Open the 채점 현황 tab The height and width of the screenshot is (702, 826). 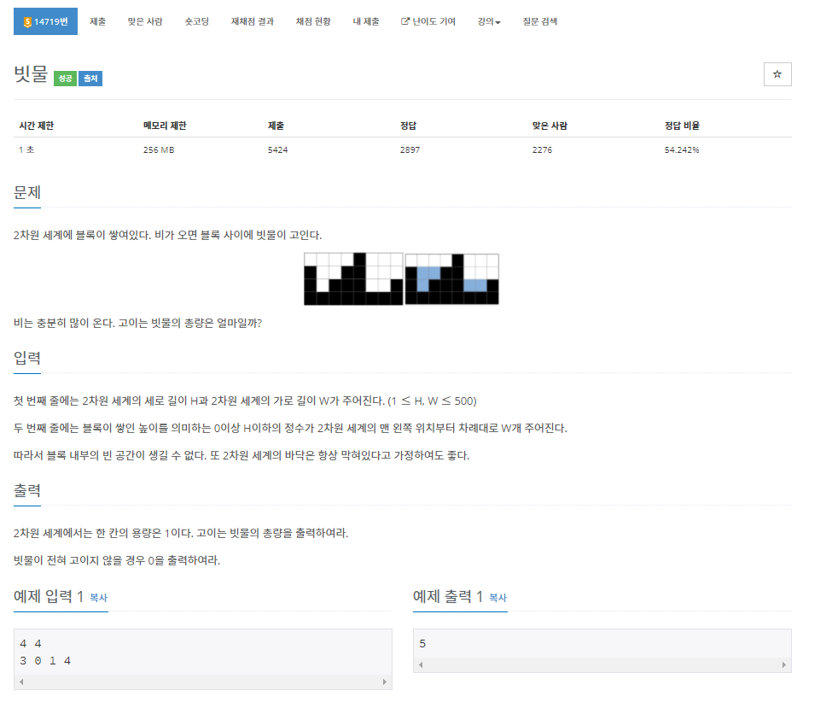(x=313, y=21)
